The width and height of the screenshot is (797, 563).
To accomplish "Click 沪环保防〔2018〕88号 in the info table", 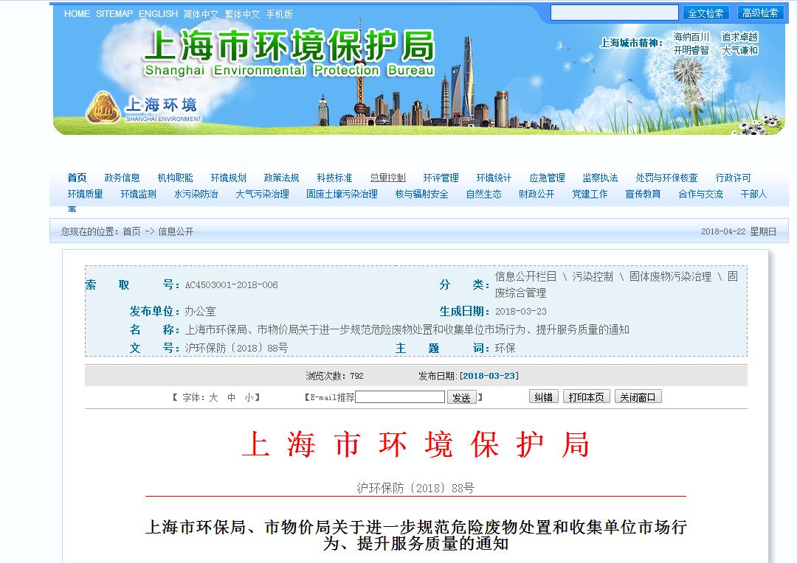I will point(236,349).
